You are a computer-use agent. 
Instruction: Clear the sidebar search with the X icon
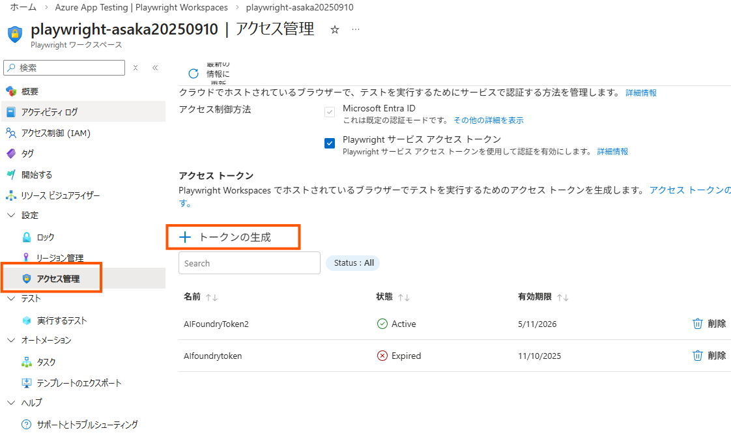136,68
